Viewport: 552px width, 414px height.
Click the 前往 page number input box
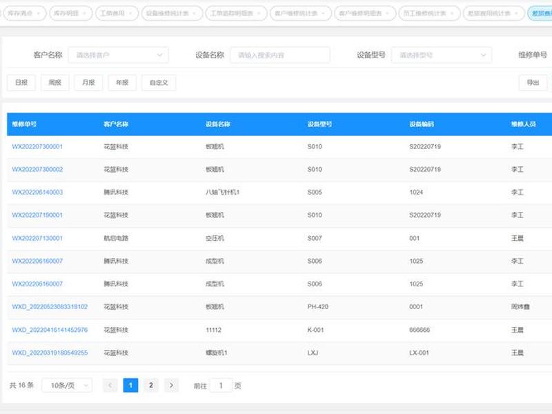[221, 386]
